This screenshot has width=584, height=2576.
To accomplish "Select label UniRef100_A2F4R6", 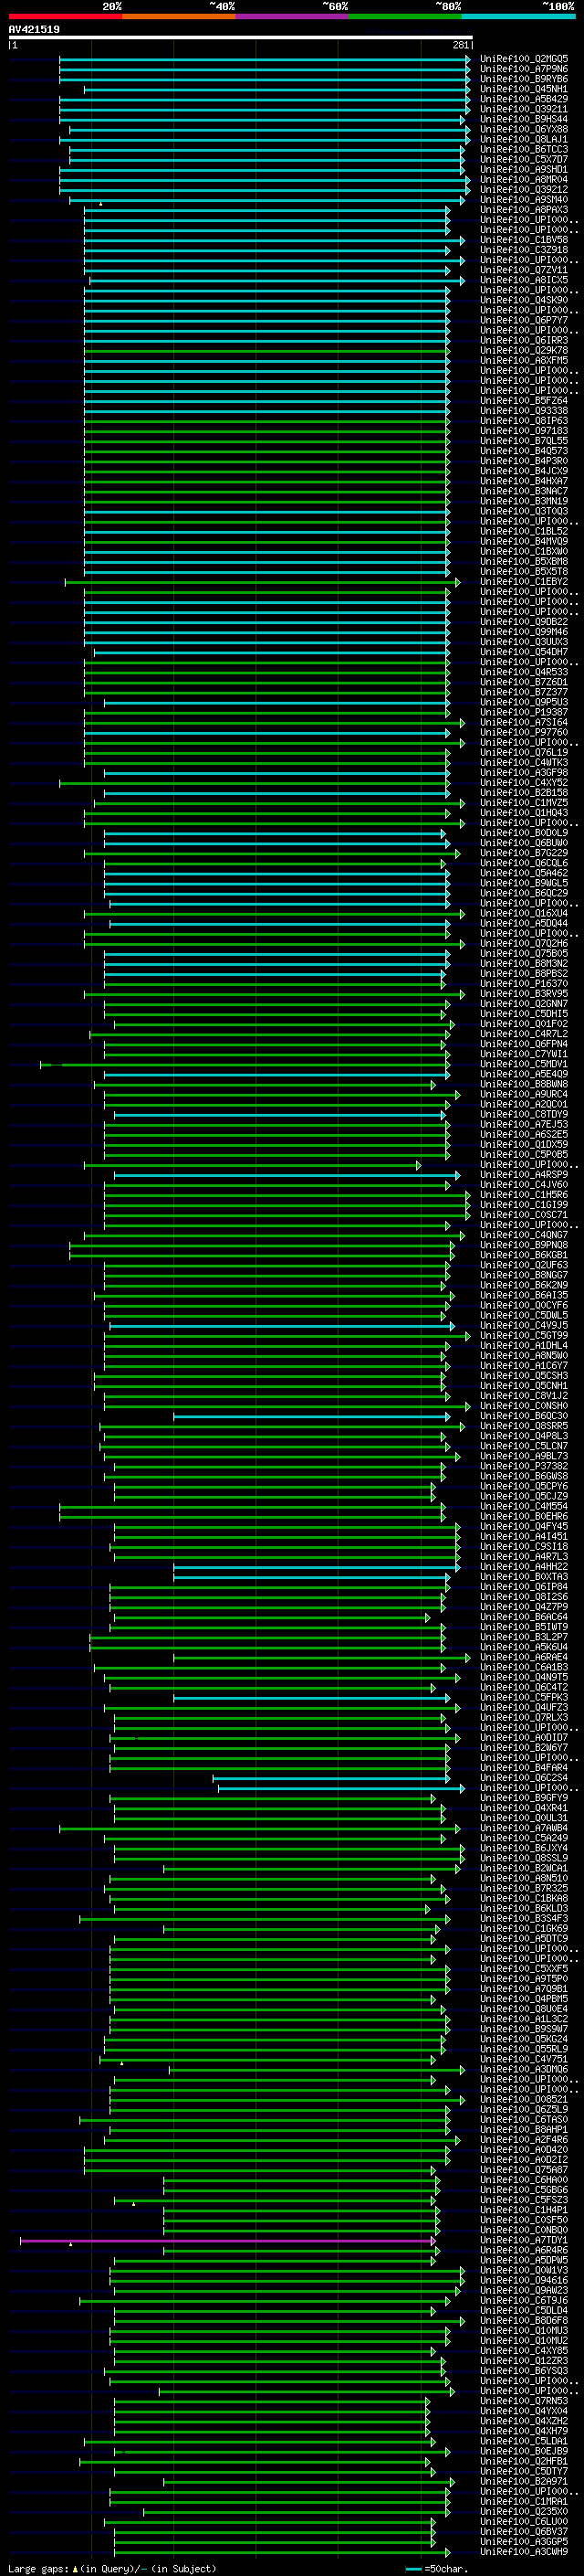I will (x=524, y=2140).
